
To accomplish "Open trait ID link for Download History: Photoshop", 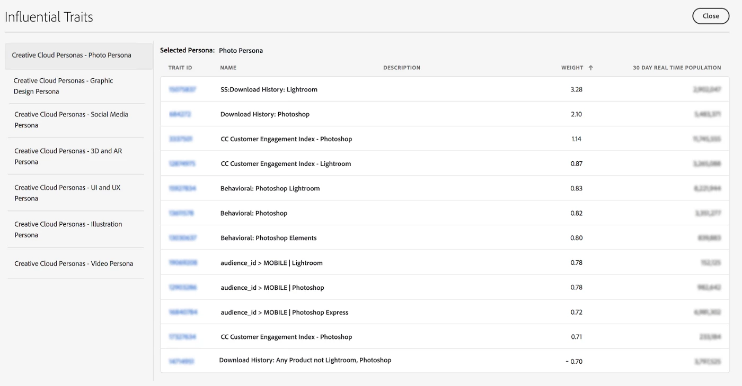I will tap(180, 114).
